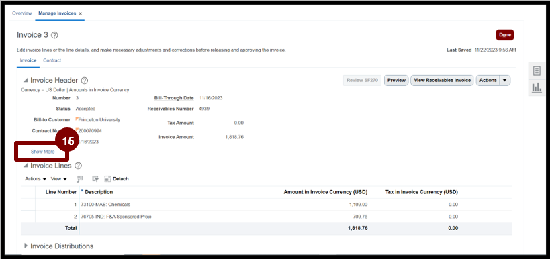Open the Invoice Lines help icon
Screen dimensions: 550x259
click(x=79, y=166)
